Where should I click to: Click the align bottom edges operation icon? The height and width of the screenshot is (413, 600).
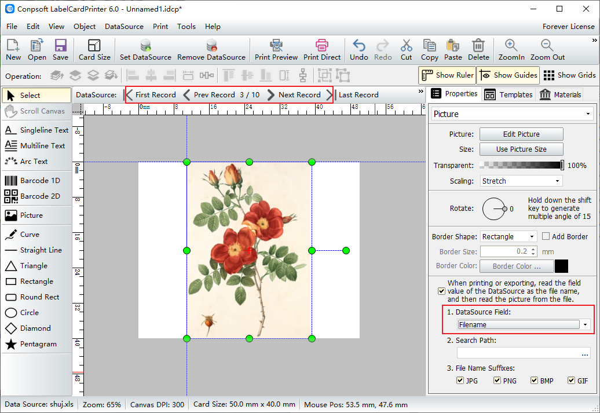click(266, 75)
